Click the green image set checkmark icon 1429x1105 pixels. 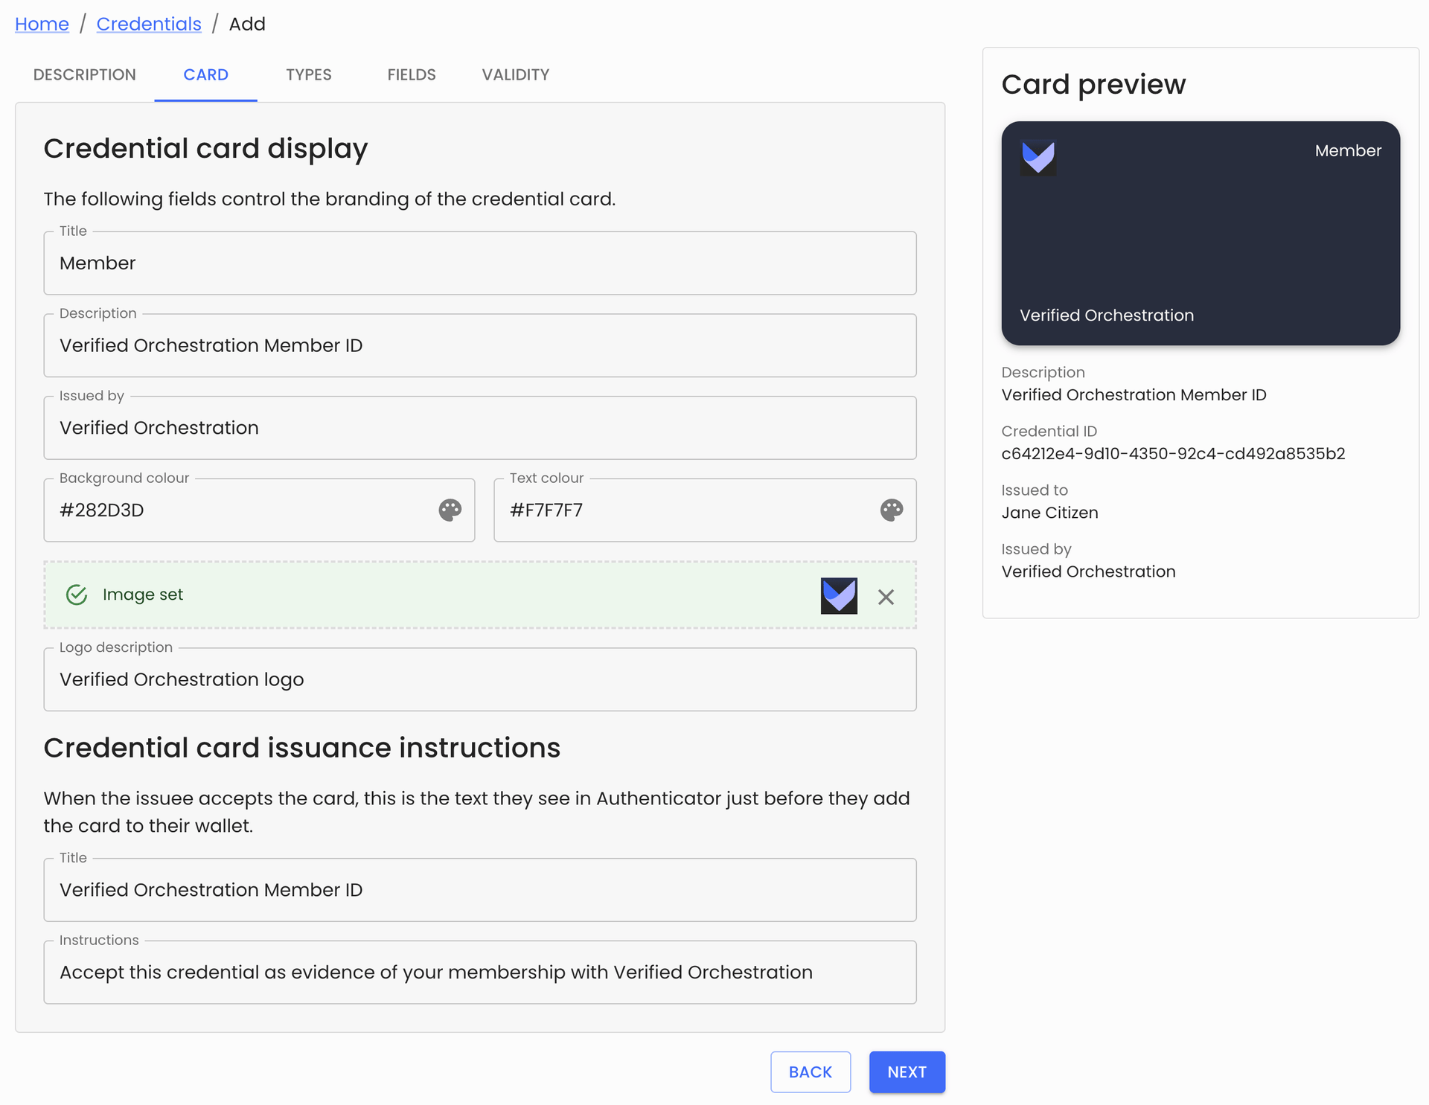tap(77, 595)
